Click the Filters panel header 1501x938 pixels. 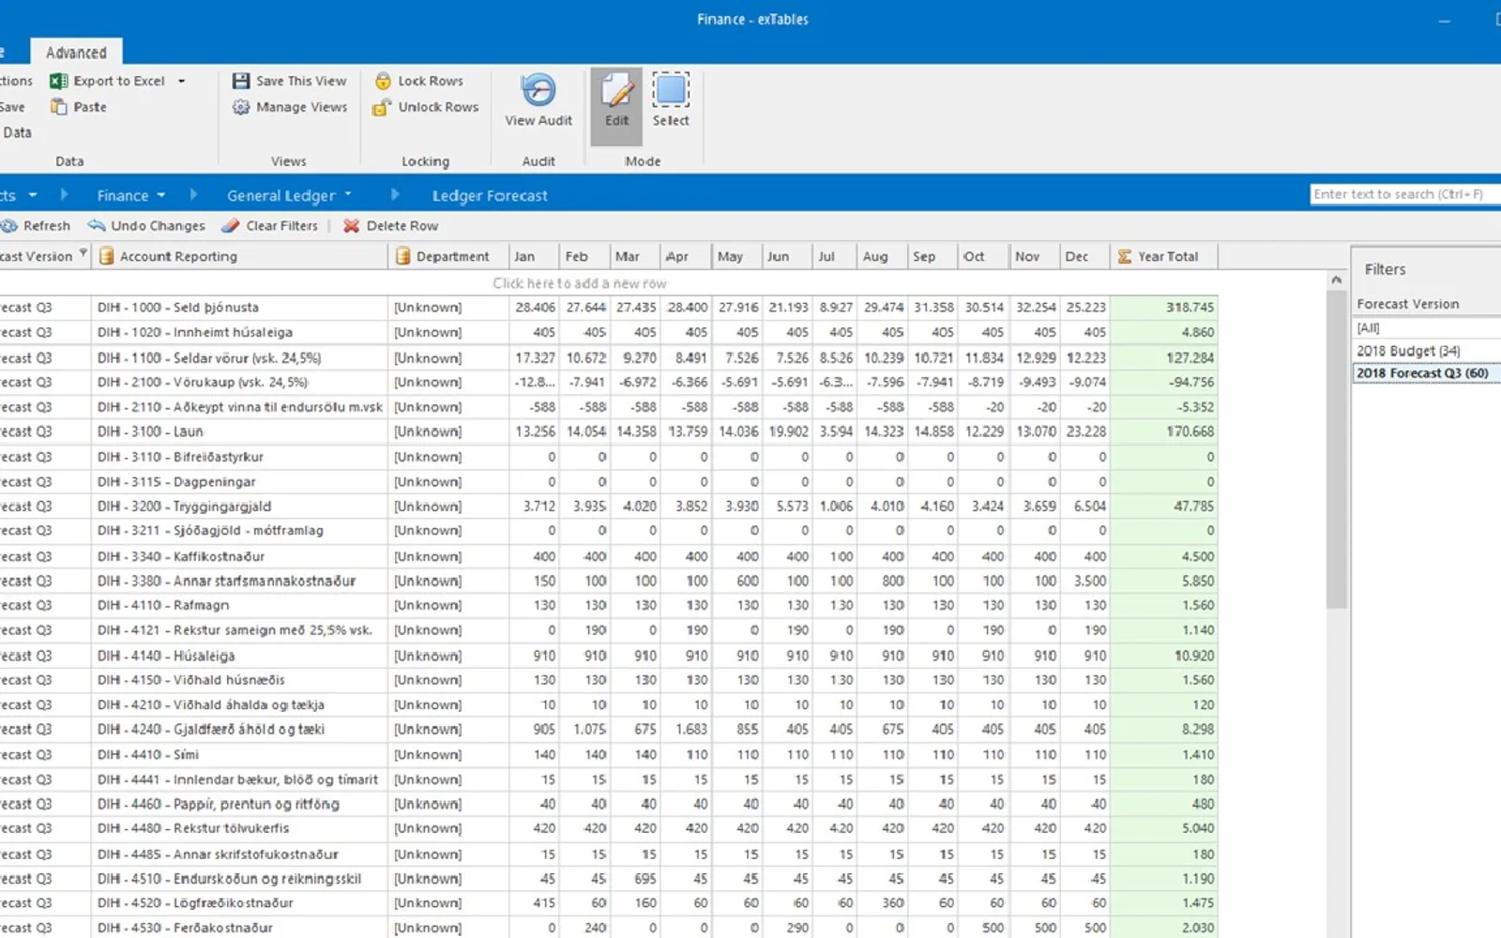[x=1385, y=269]
